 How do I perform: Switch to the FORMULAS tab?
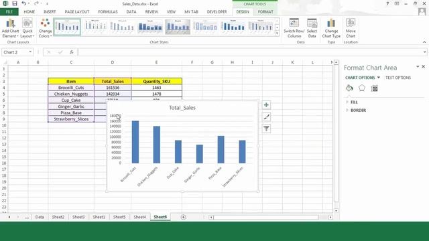click(108, 12)
